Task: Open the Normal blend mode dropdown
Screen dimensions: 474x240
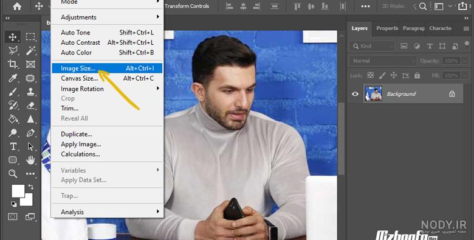Action: coord(383,61)
